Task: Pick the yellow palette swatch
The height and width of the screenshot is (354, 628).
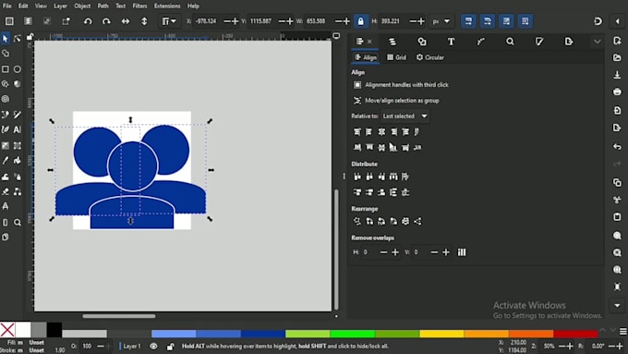Action: tap(441, 334)
